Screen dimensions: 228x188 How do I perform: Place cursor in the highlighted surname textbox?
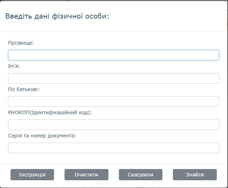pos(113,55)
